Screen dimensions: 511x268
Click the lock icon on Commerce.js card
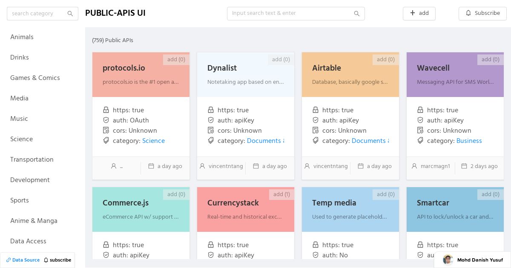click(x=106, y=245)
